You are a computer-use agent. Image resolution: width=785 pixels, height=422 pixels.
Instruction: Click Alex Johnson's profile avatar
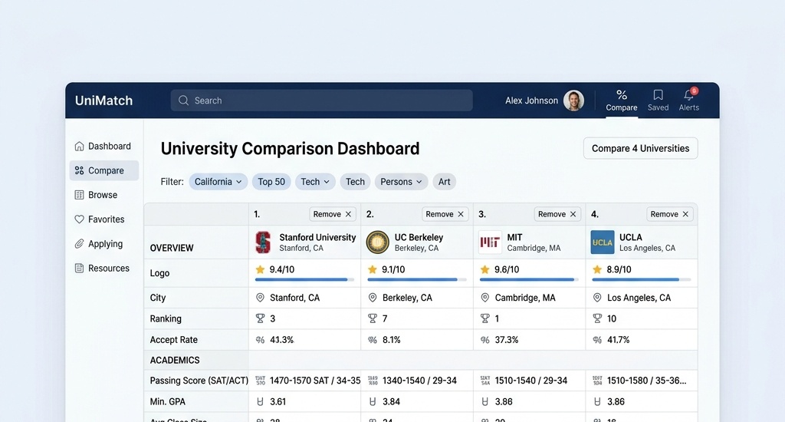coord(573,101)
